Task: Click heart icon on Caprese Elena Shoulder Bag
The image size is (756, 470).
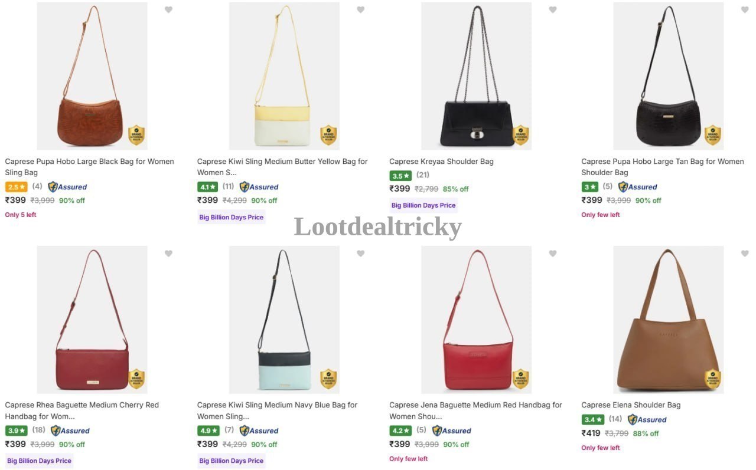Action: point(744,254)
